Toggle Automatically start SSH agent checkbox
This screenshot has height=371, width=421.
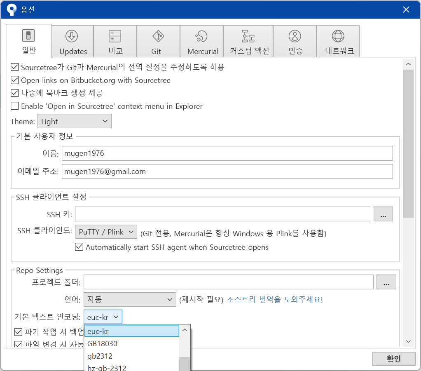pos(79,247)
